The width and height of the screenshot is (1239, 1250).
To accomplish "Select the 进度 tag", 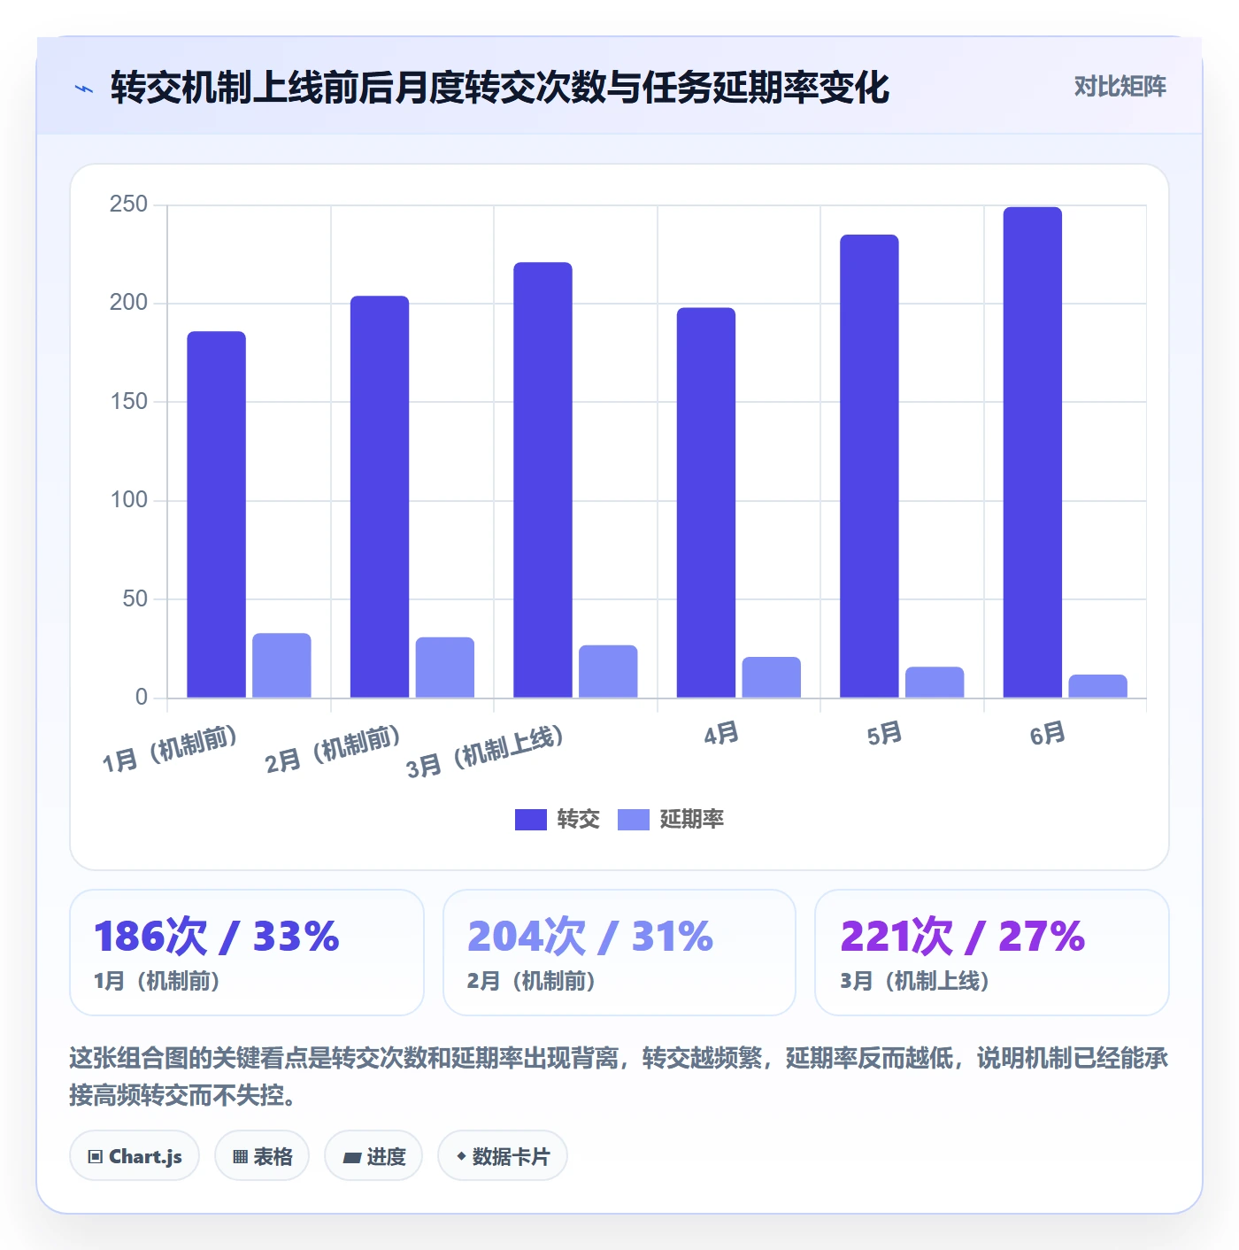I will pos(373,1155).
